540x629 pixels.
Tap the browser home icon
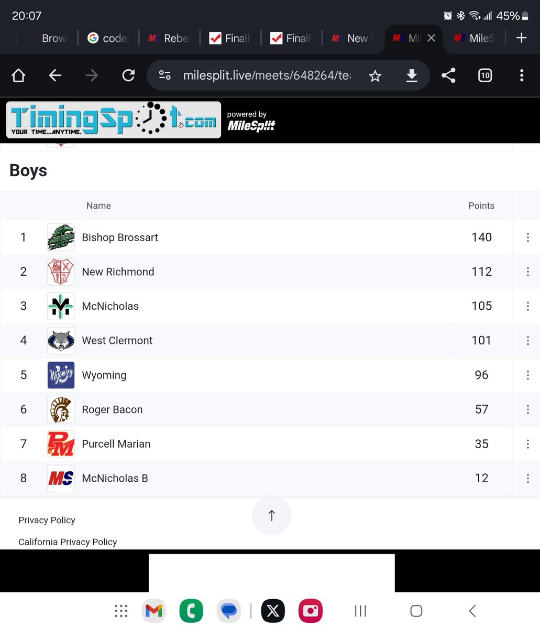[x=18, y=76]
